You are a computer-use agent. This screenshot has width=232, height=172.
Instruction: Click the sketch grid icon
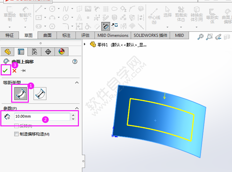click(106, 9)
